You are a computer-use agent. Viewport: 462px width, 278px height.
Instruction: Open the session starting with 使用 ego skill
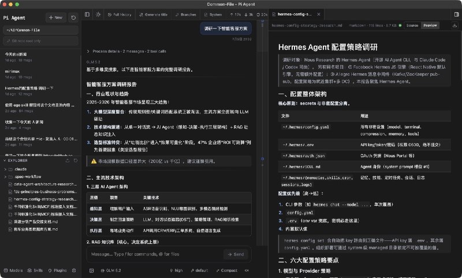(x=40, y=108)
